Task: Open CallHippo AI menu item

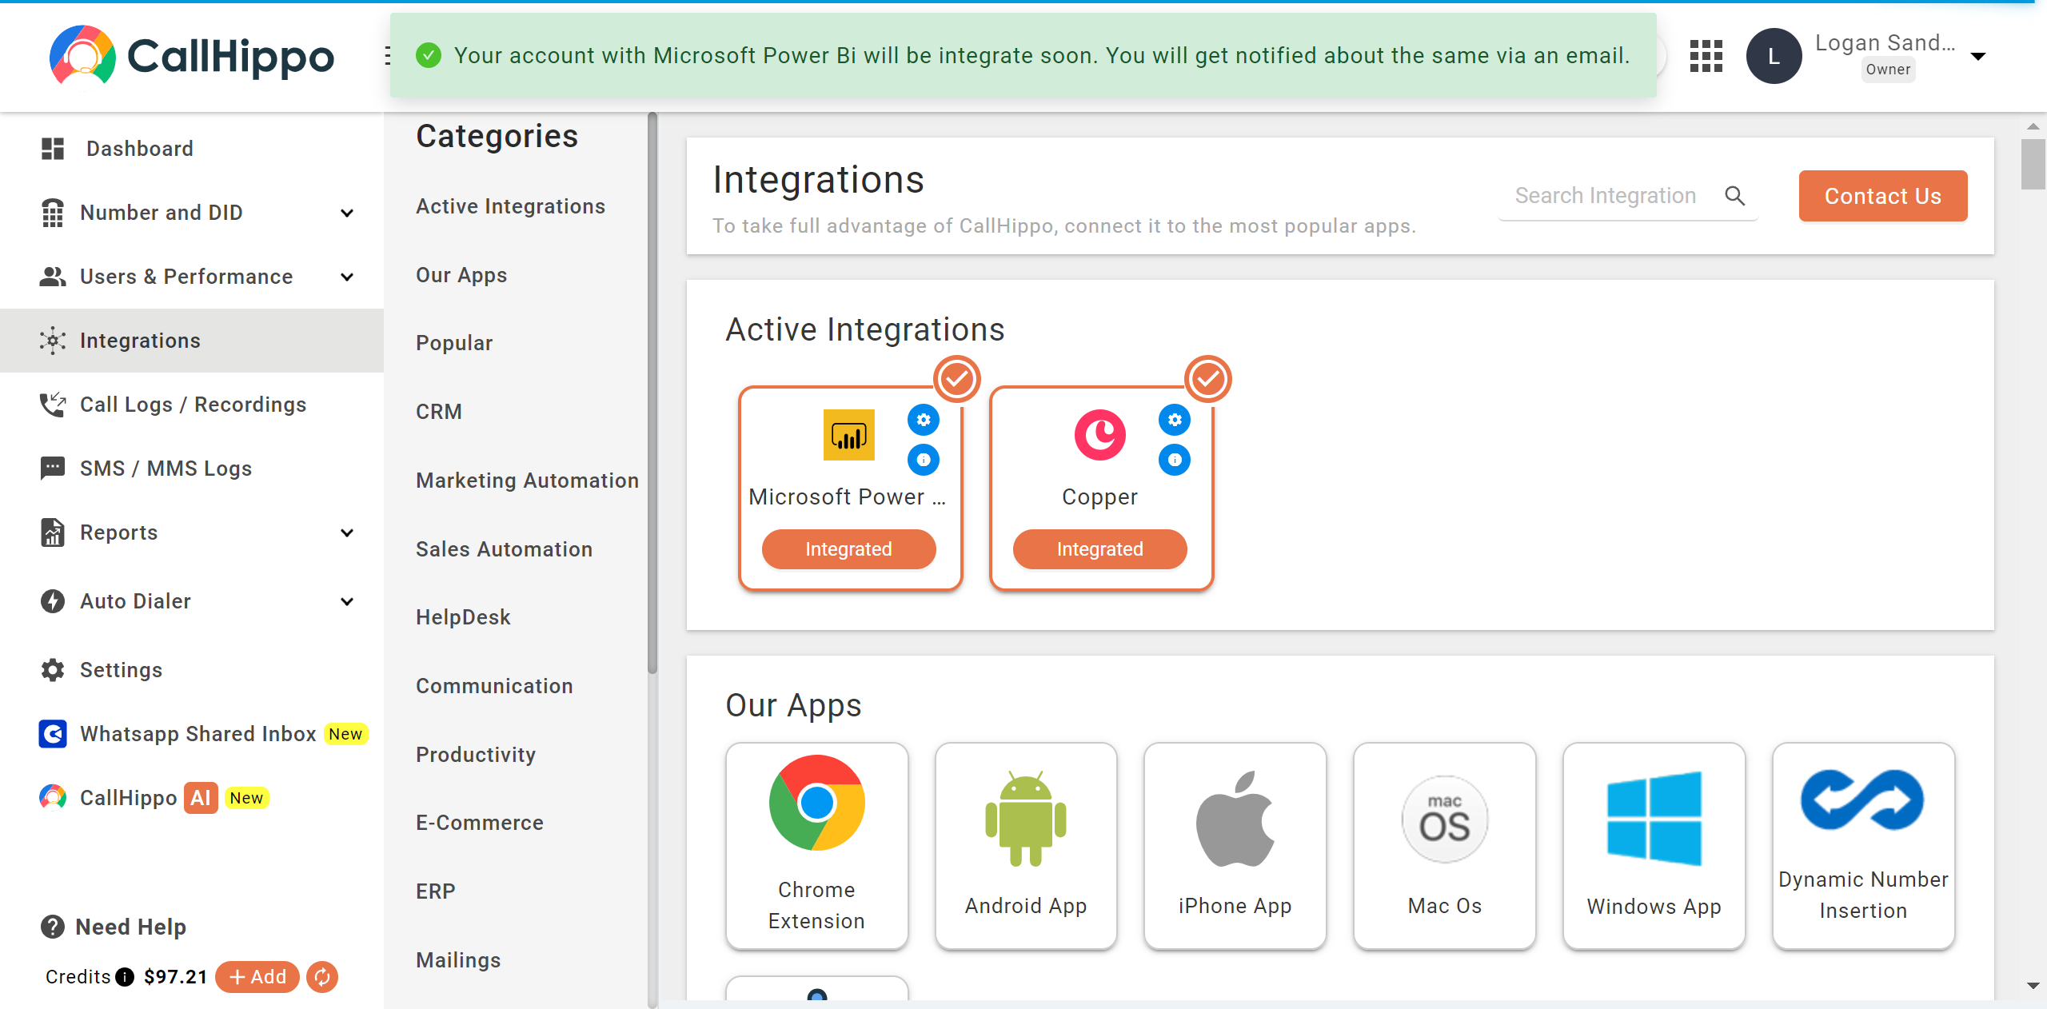Action: (192, 798)
